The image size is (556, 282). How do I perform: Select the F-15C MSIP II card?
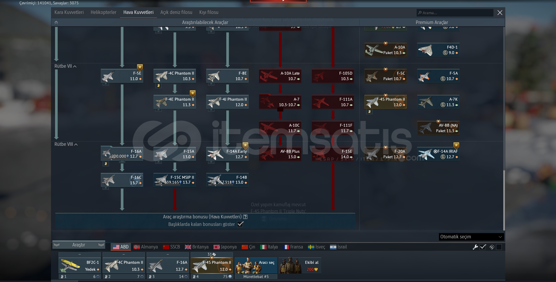175,180
